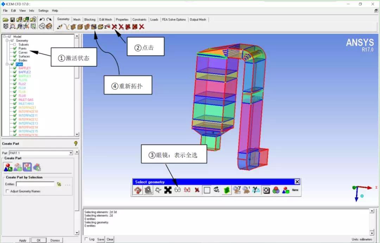
Task: Click the Redo arrow icon
Action: [x=49, y=20]
